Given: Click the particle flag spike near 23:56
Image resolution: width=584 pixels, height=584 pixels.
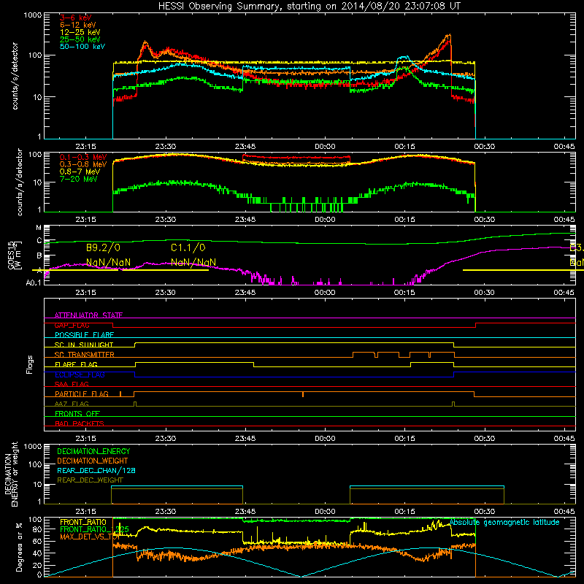Looking at the screenshot, I should point(303,394).
